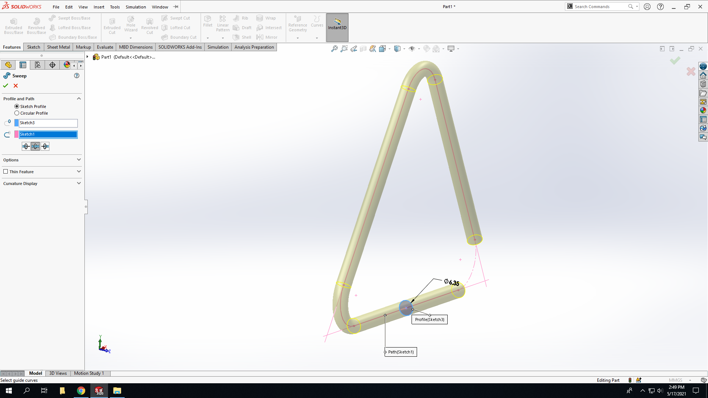Open the Tools menu
The height and width of the screenshot is (398, 708).
[115, 7]
